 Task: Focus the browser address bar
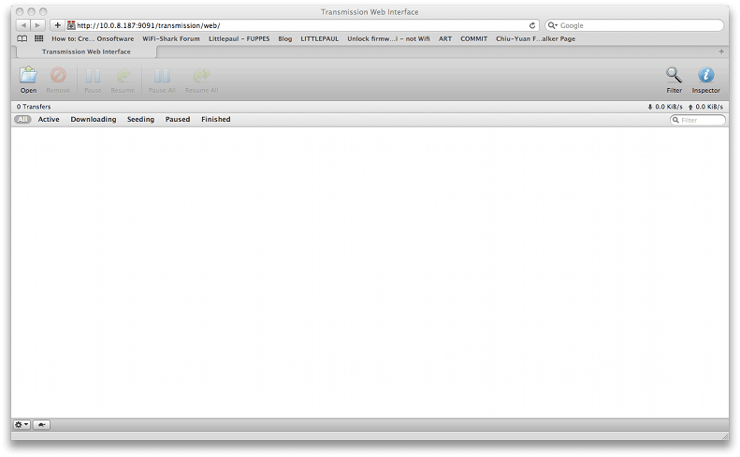302,25
